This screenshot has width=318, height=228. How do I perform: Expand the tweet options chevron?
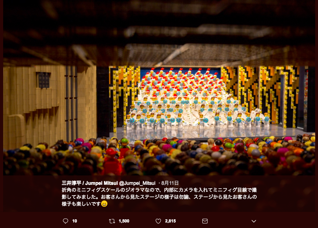254,221
